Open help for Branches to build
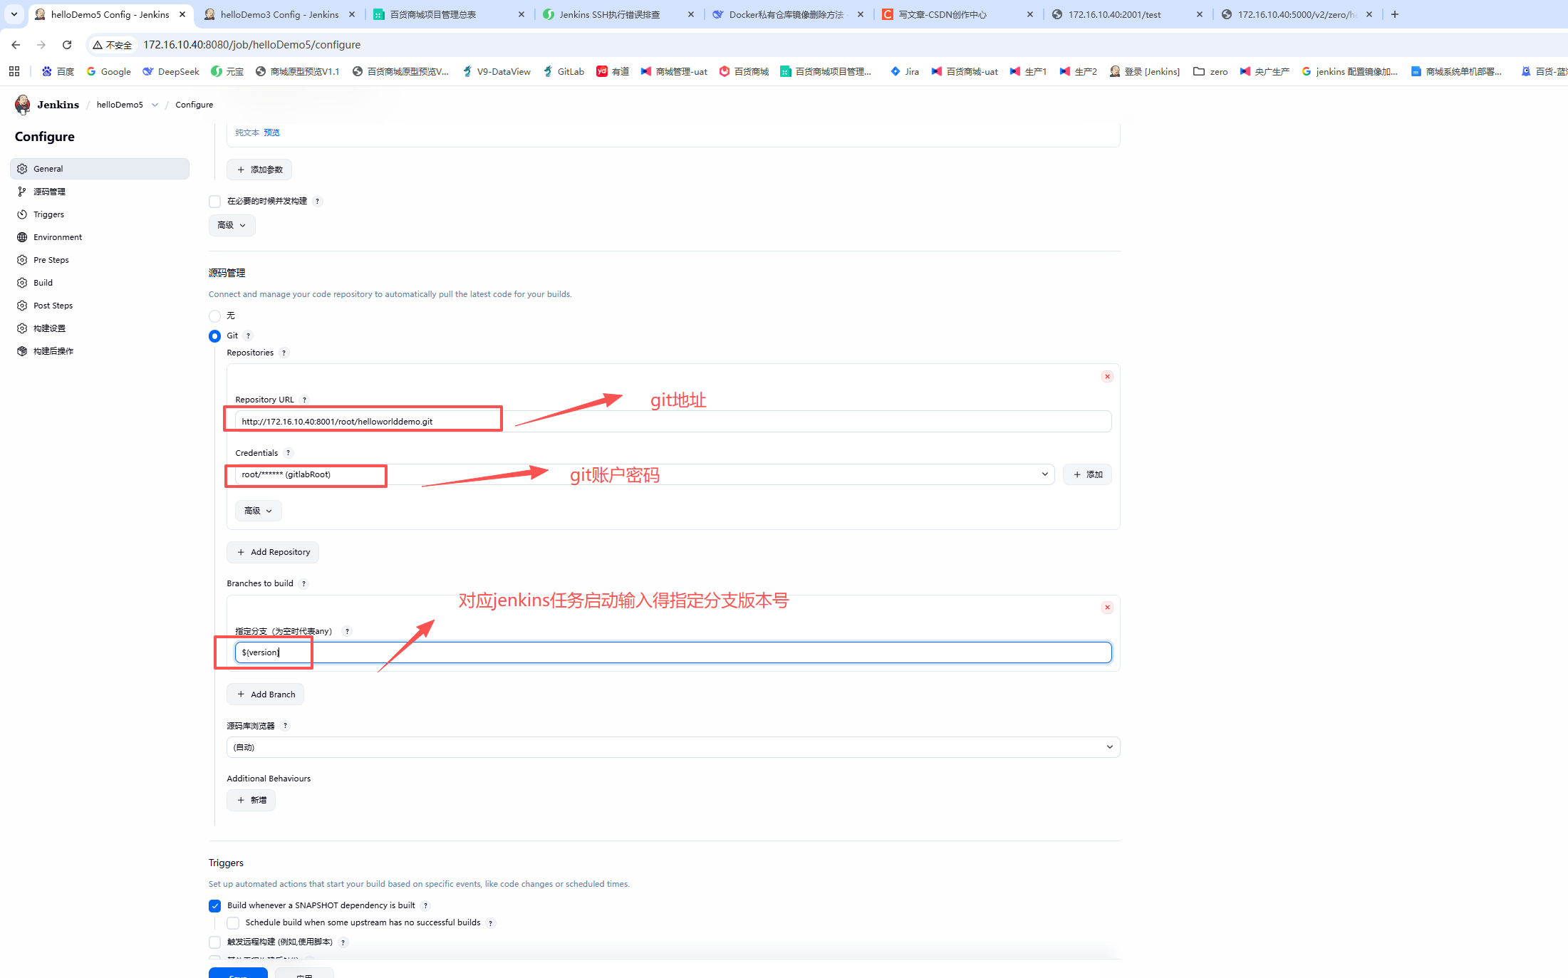1568x978 pixels. (303, 584)
